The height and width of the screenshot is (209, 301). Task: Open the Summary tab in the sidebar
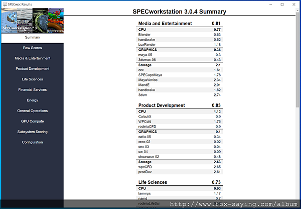click(x=32, y=37)
